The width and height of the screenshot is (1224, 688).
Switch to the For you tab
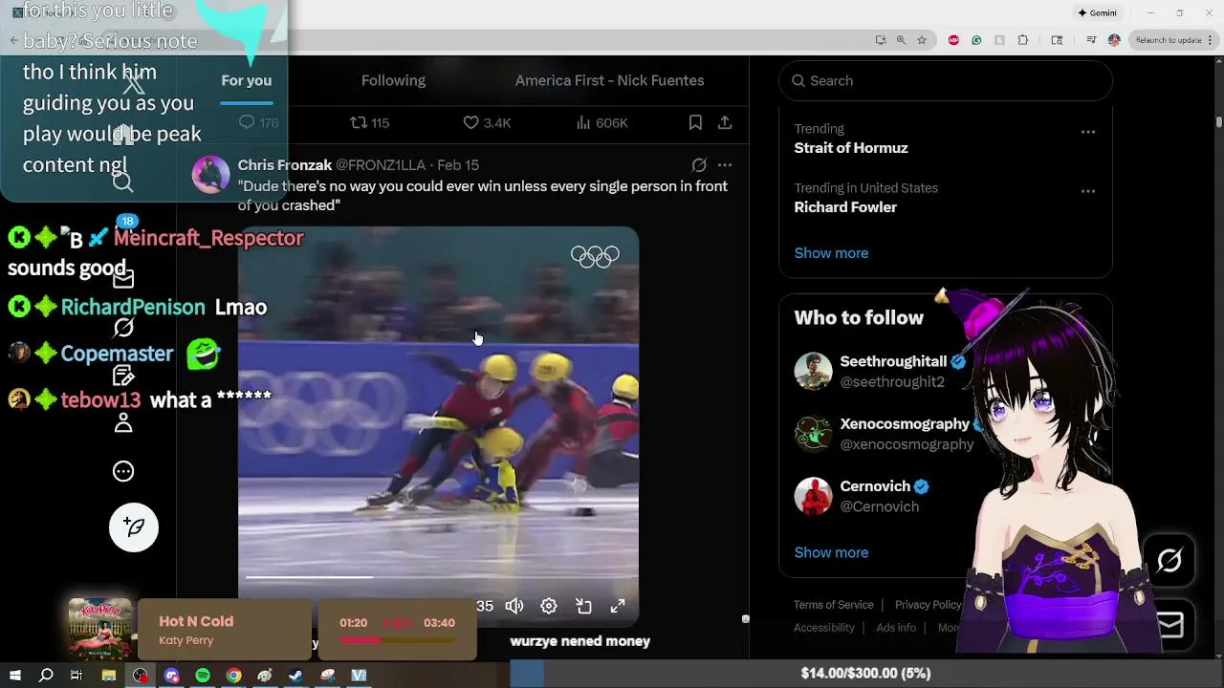247,80
